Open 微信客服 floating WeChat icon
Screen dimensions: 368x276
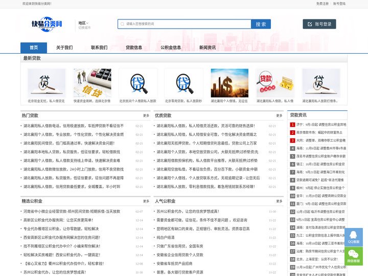(354, 256)
